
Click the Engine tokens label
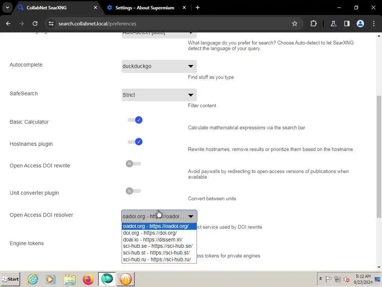26,243
